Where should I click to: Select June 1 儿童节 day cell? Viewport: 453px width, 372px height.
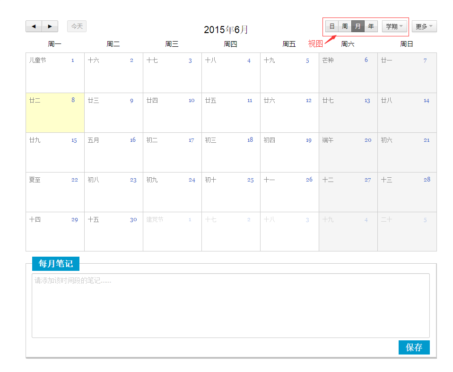[55, 73]
